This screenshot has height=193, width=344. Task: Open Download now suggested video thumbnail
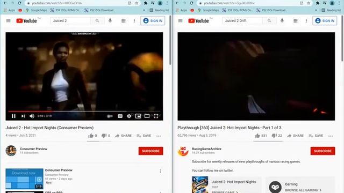[x=24, y=179]
